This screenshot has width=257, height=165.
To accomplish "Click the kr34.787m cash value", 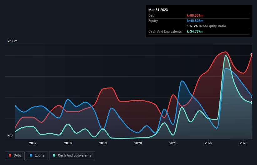I will 195,31.
